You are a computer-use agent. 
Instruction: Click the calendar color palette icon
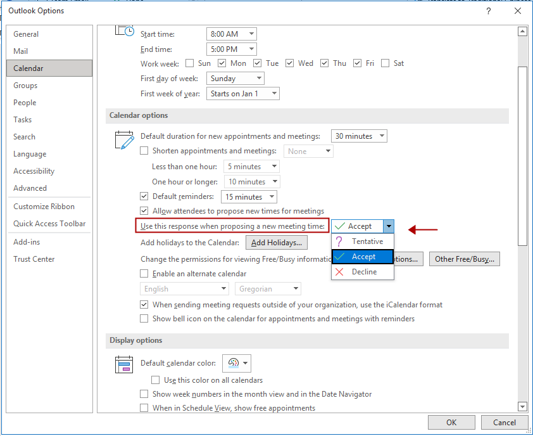click(234, 363)
